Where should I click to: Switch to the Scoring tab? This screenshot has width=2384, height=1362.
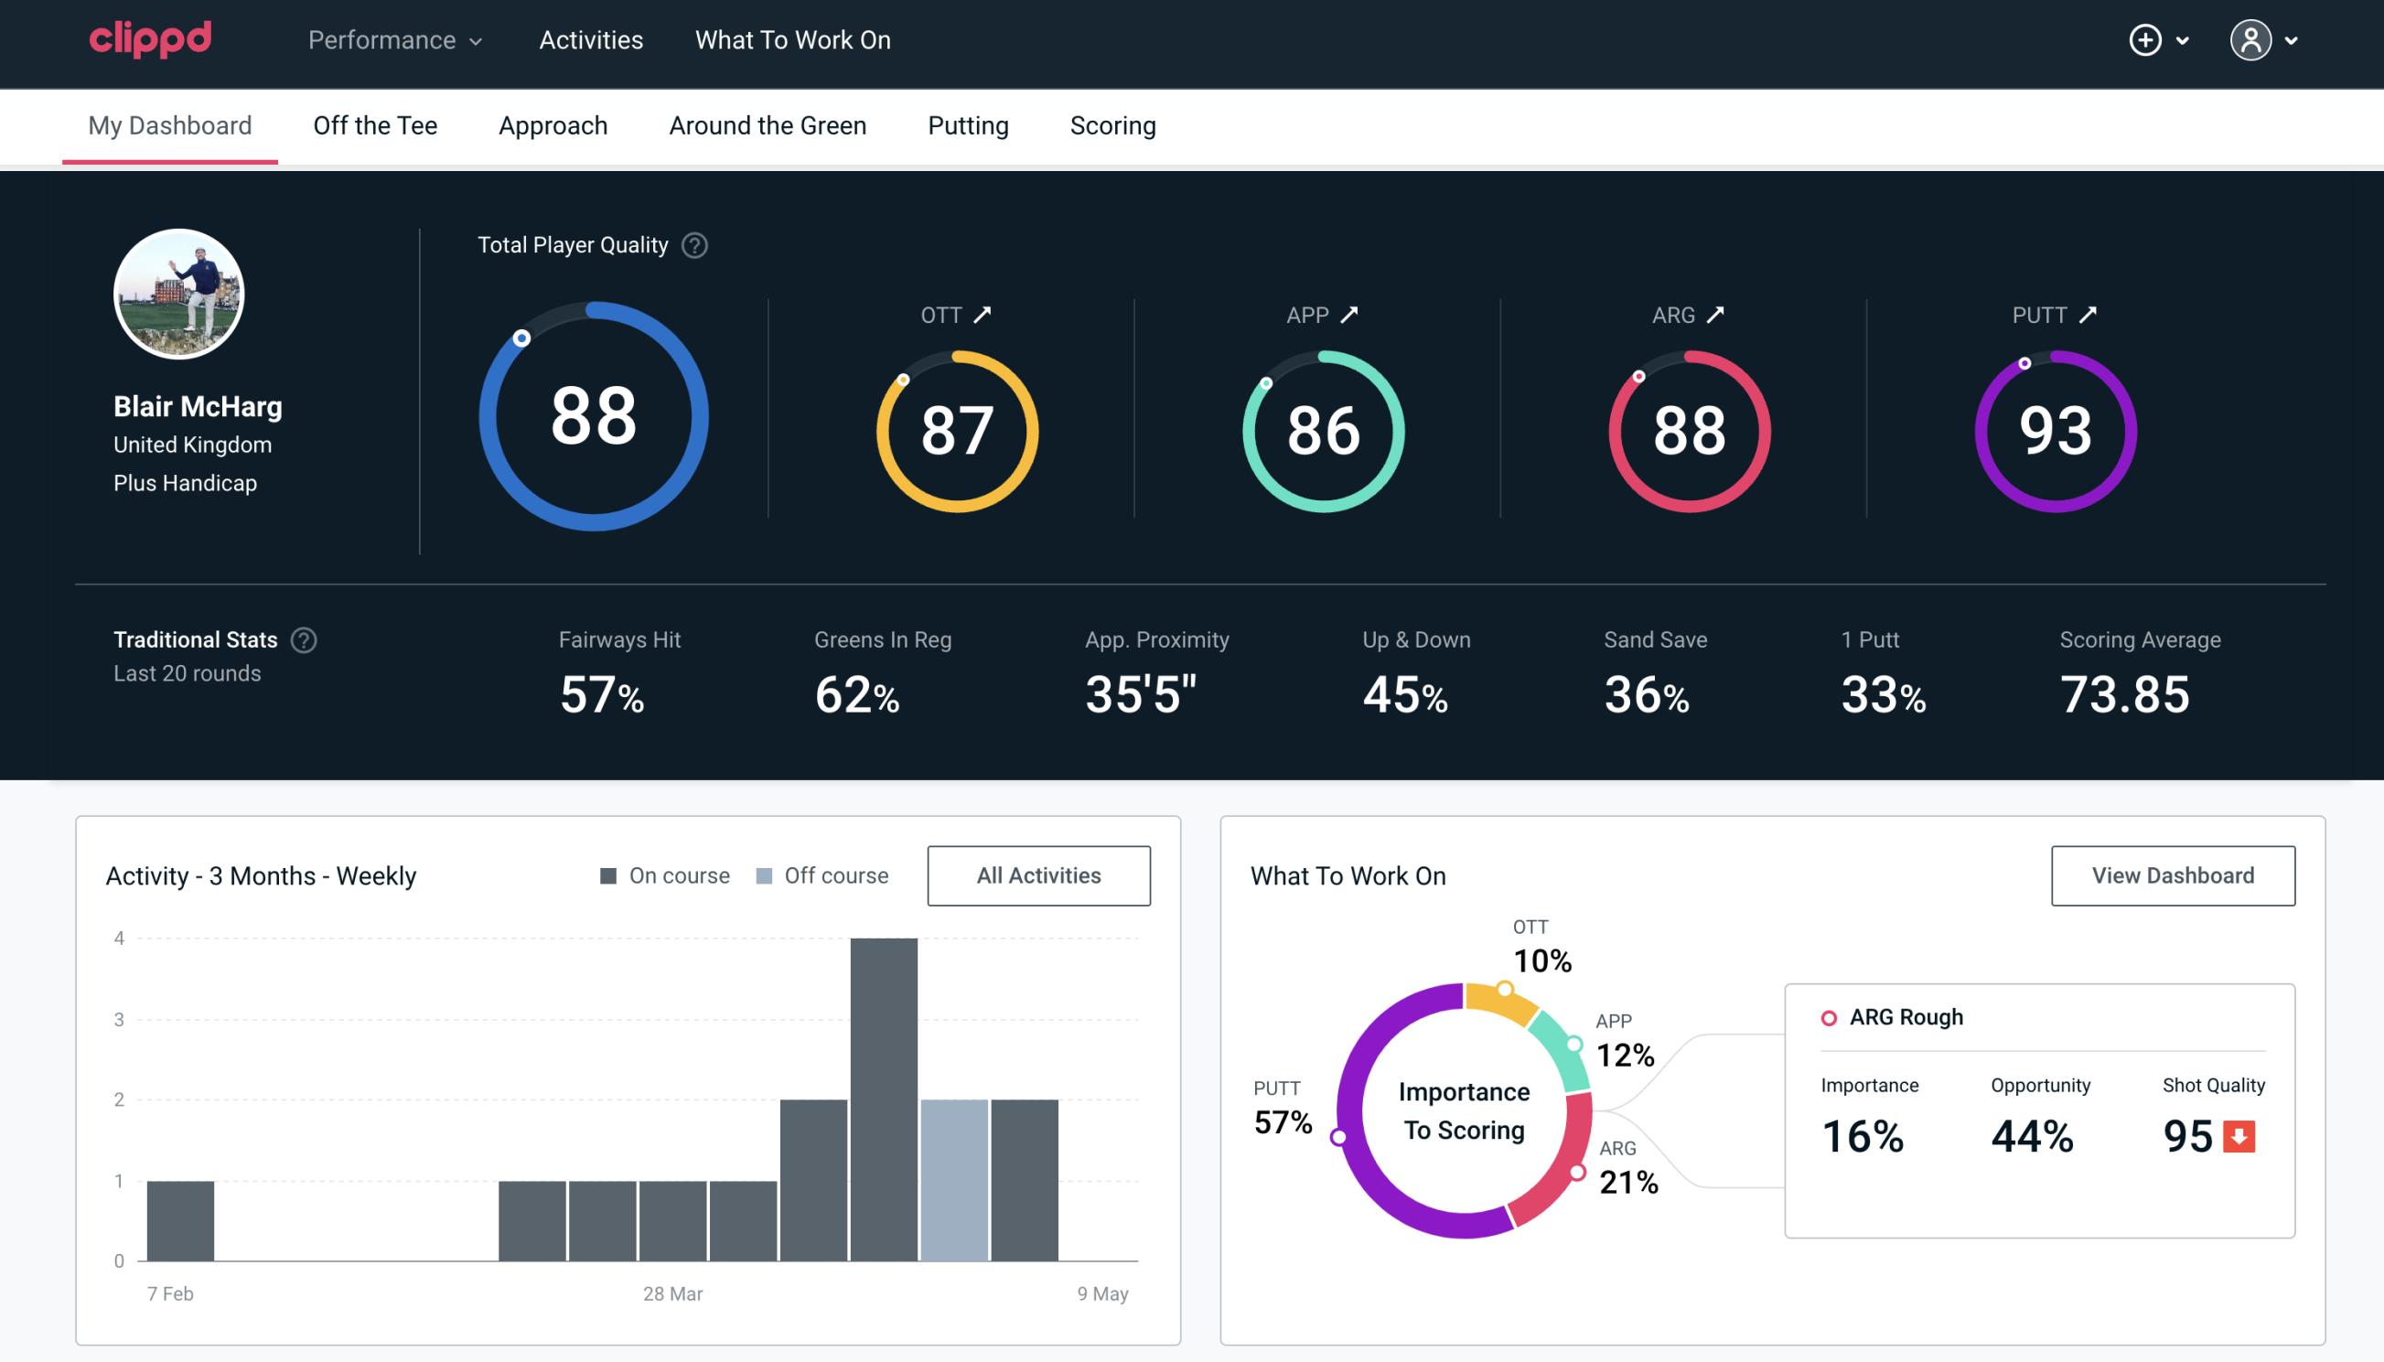[1111, 124]
